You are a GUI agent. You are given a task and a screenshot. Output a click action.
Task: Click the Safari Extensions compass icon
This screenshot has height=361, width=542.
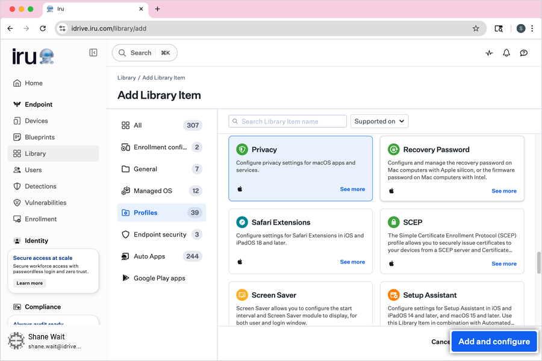242,222
